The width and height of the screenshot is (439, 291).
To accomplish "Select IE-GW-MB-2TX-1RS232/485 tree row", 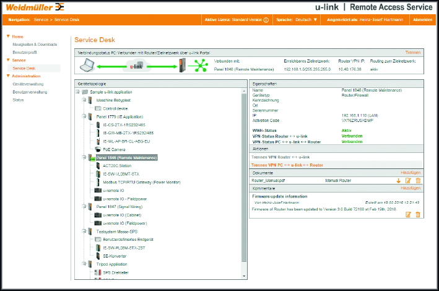I will [128, 132].
